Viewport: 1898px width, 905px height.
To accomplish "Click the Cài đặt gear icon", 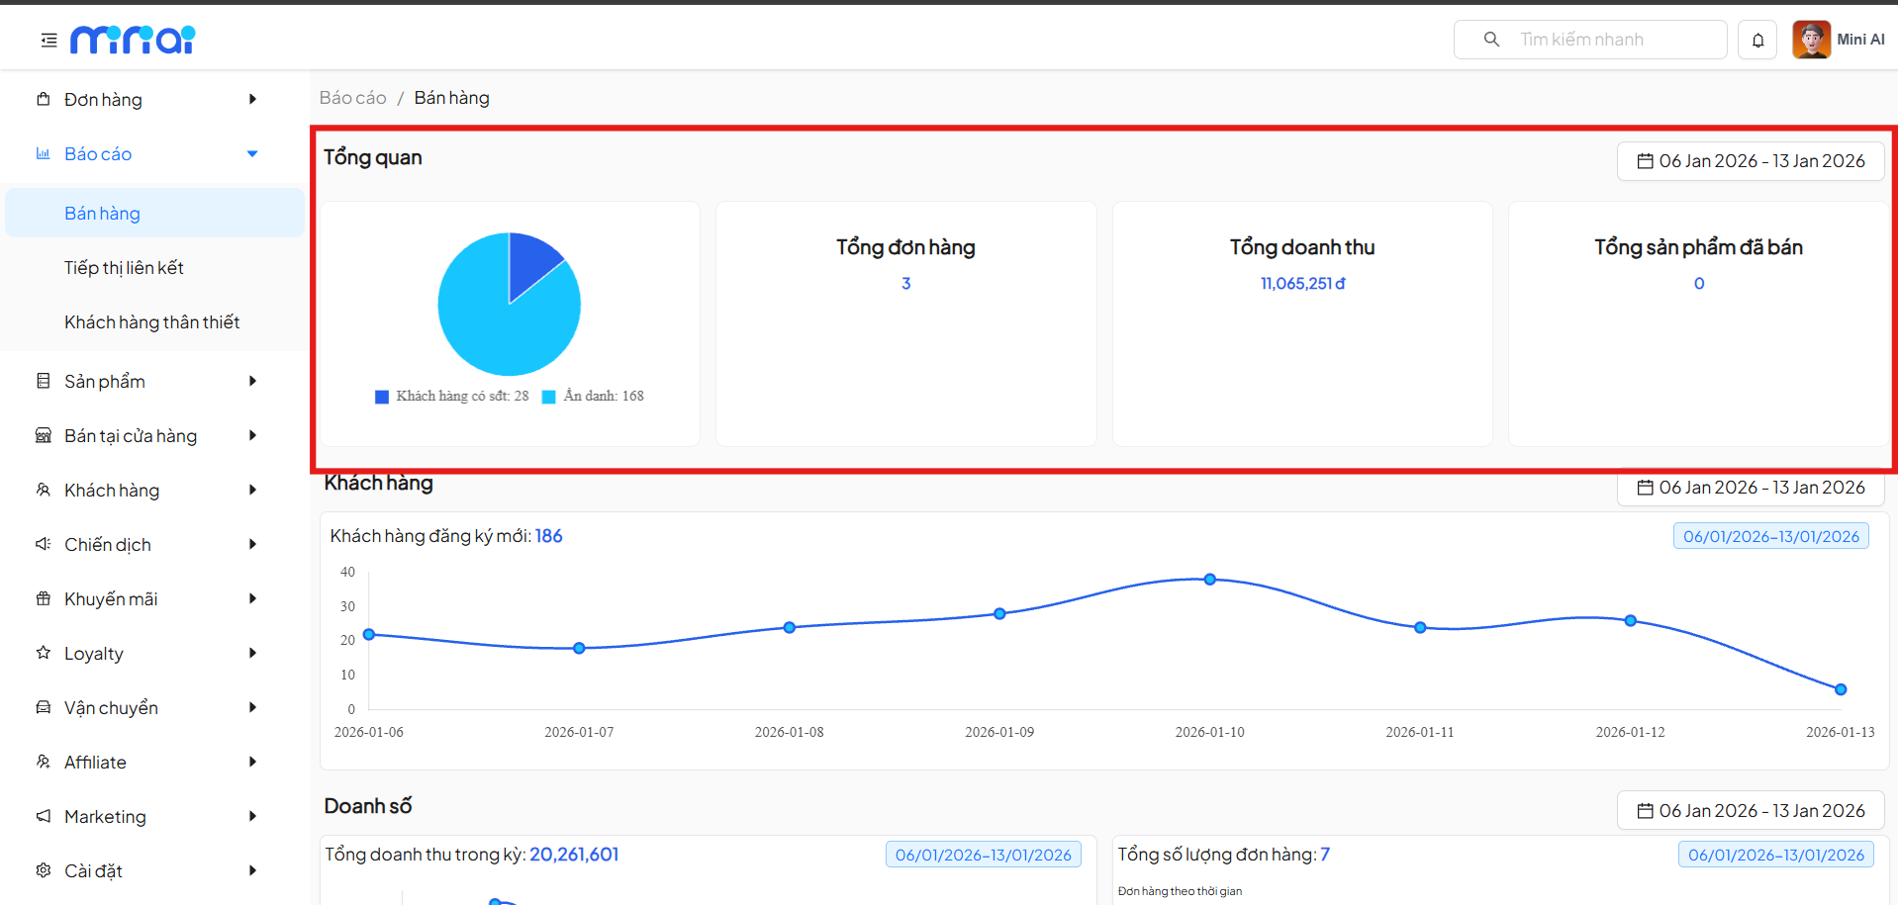I will point(44,870).
